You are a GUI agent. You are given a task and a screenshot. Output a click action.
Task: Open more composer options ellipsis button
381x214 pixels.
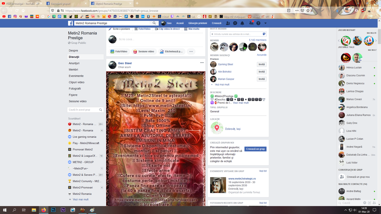tap(191, 51)
